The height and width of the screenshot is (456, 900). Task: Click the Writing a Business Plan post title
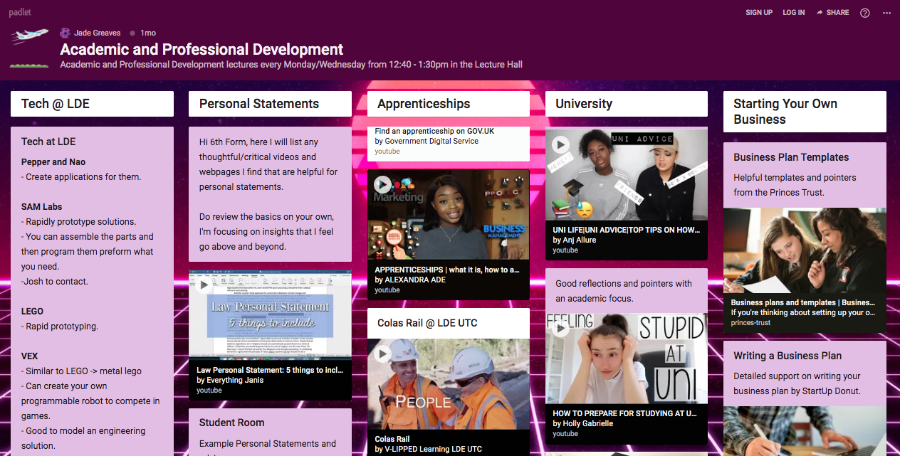click(x=787, y=356)
